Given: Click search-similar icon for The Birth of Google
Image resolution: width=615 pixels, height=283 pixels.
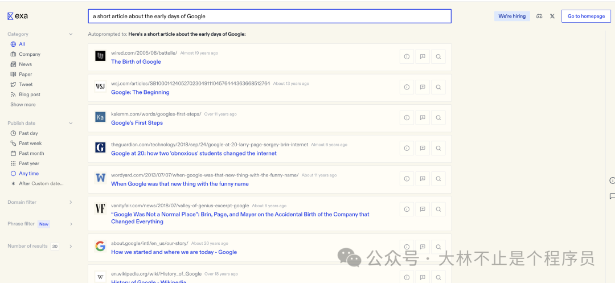Looking at the screenshot, I should coord(438,57).
